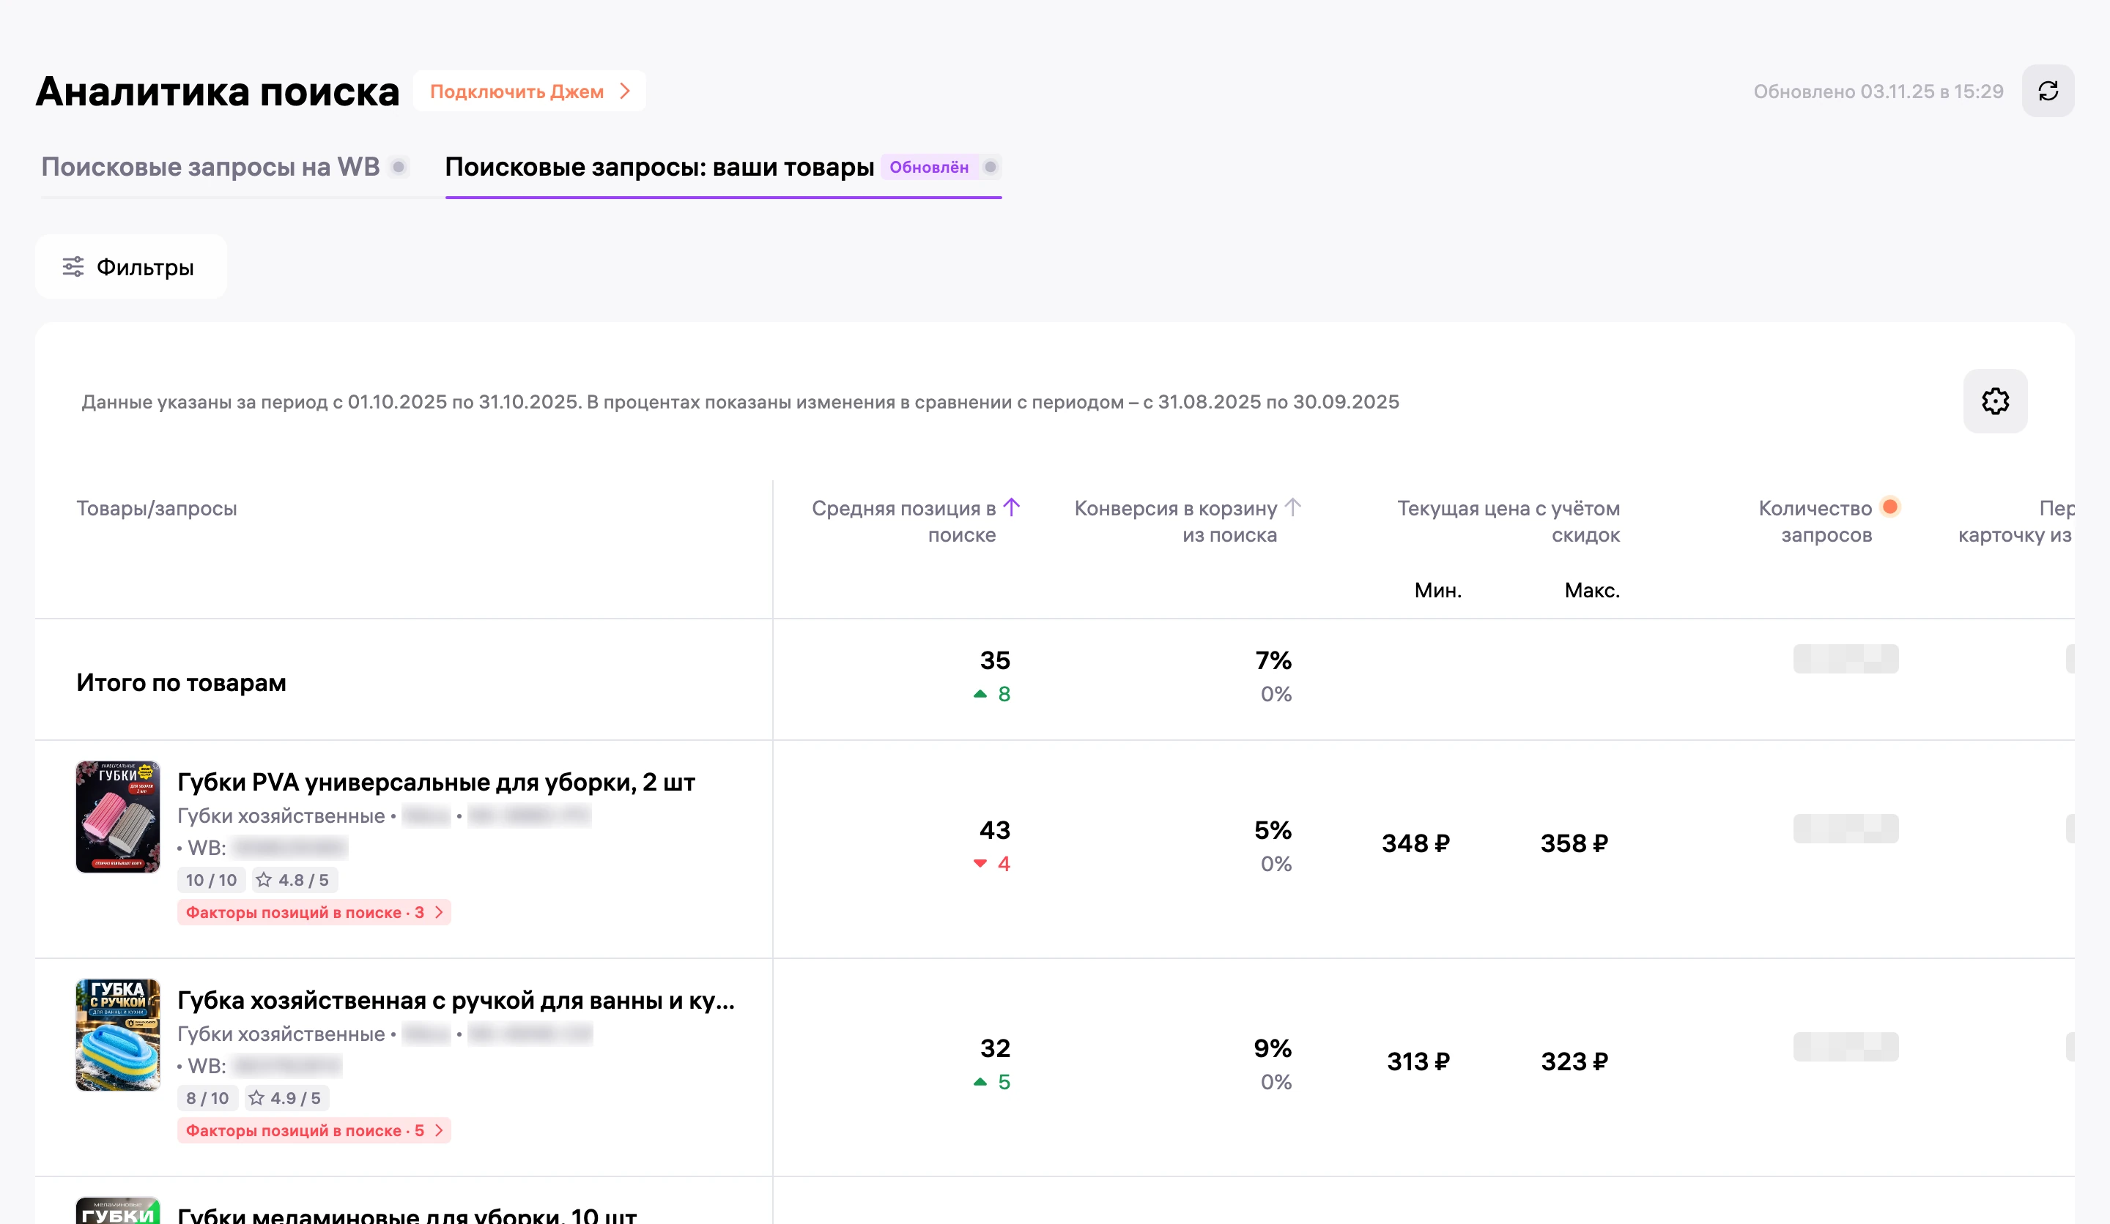Click column header 'Средняя позиция в поиске'
This screenshot has width=2110, height=1224.
[904, 521]
